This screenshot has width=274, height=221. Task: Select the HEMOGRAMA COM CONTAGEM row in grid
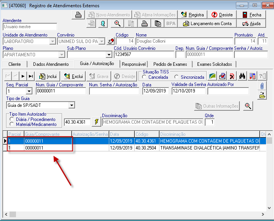tap(135, 141)
